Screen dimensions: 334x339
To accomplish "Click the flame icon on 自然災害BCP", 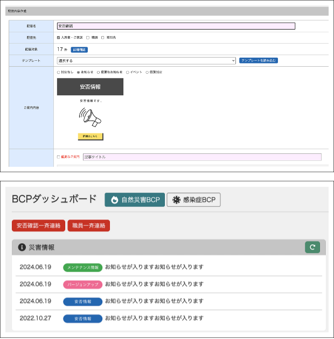I will pos(114,200).
